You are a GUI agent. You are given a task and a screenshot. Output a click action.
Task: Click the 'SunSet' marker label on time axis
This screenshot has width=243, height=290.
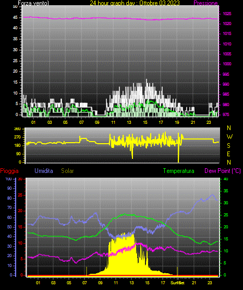pyautogui.click(x=177, y=283)
